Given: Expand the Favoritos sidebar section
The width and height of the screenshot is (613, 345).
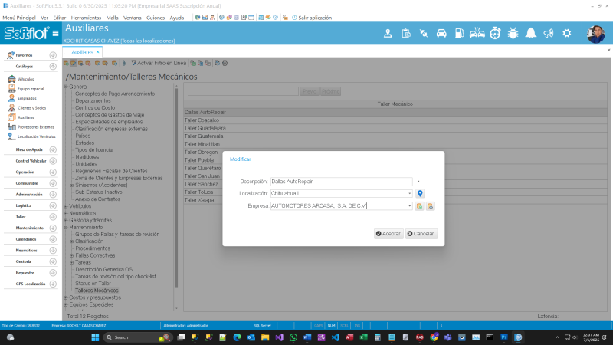Looking at the screenshot, I should click(x=53, y=55).
